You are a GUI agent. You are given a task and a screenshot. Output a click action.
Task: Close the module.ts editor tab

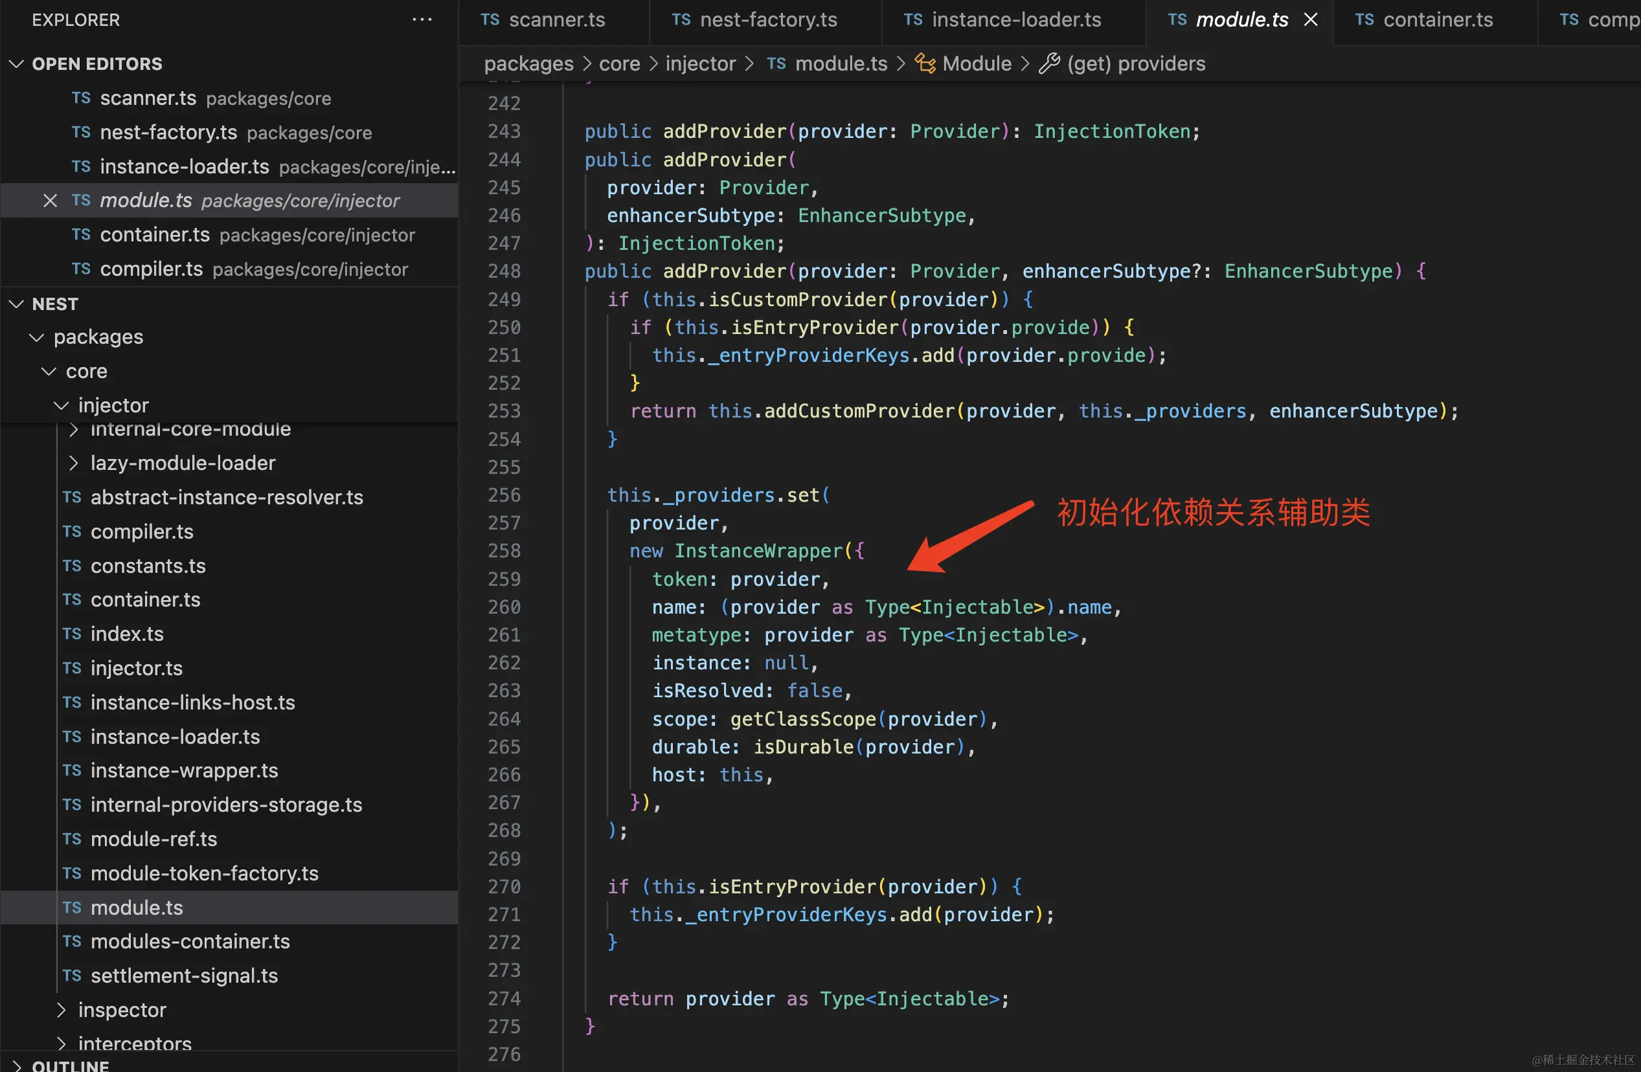[x=1311, y=20]
